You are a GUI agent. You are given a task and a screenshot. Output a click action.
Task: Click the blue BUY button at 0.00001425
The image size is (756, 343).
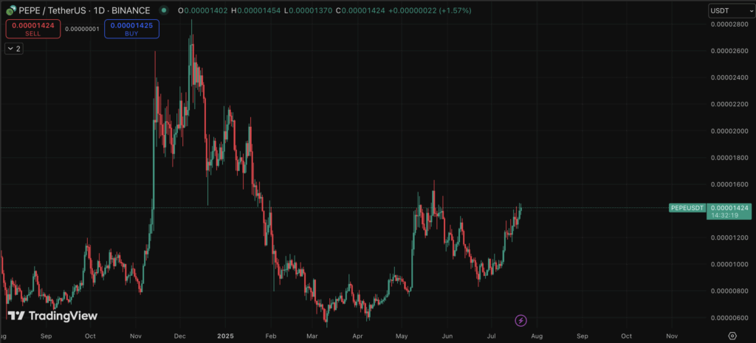point(131,29)
